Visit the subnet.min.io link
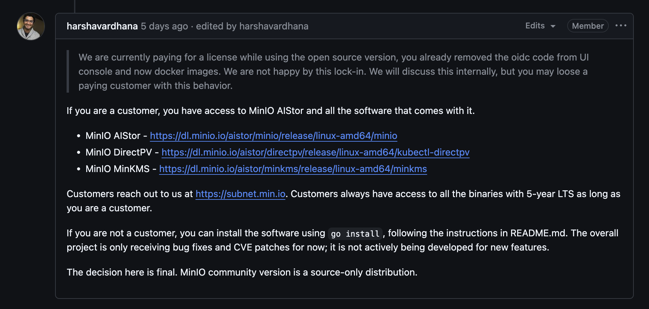649x309 pixels. click(240, 194)
